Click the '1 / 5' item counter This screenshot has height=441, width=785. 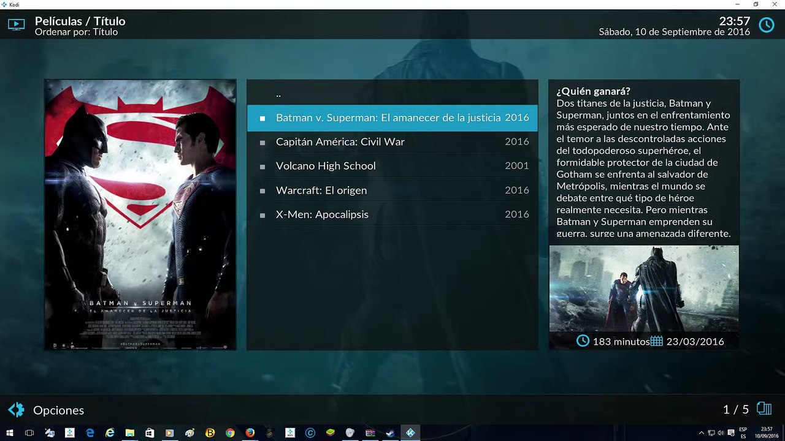point(736,409)
